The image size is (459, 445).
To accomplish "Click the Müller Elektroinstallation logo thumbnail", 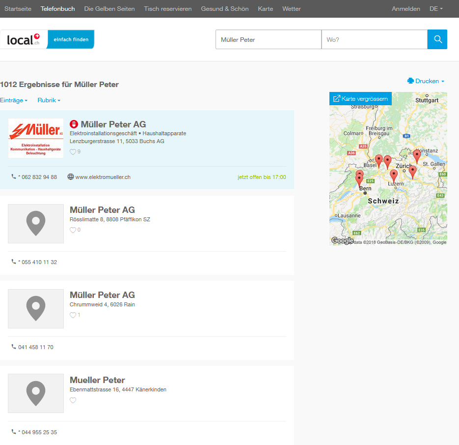I will point(36,138).
